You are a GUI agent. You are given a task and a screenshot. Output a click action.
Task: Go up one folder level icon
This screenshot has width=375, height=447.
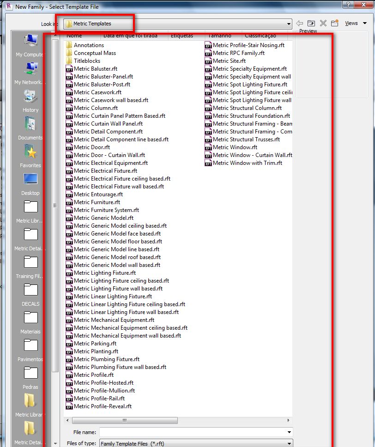311,24
